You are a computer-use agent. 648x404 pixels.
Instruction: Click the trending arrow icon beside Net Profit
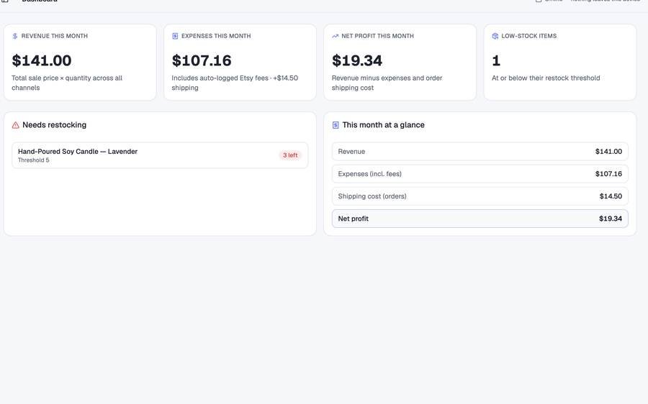(335, 37)
